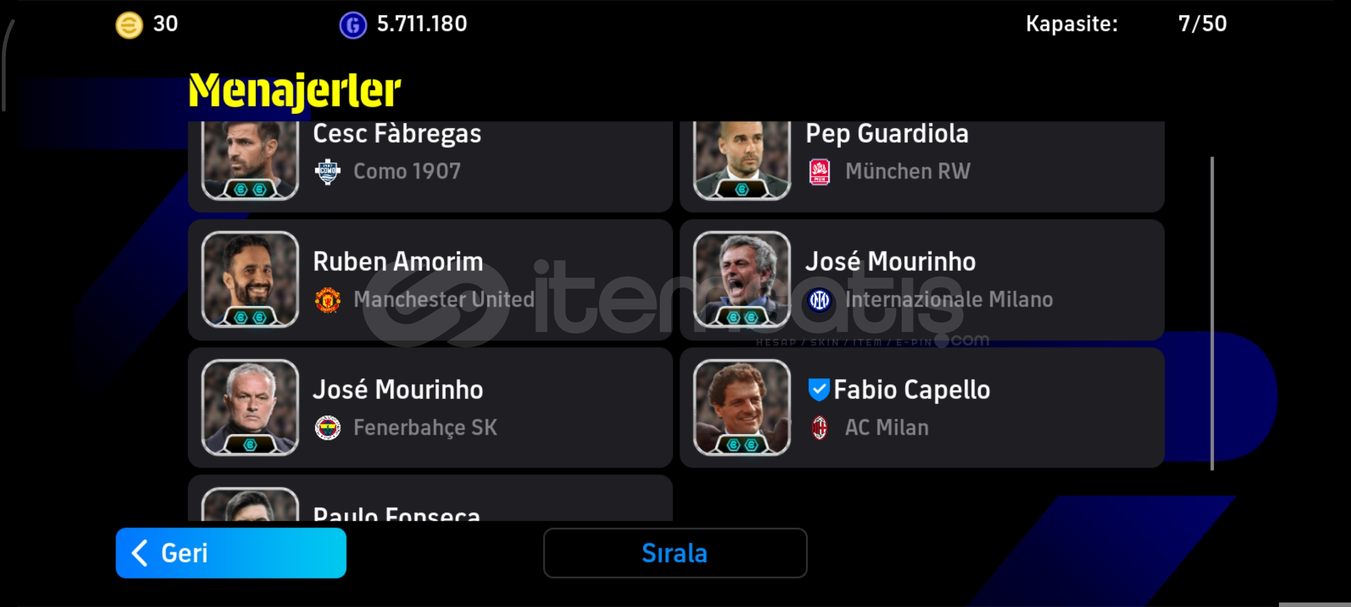The width and height of the screenshot is (1351, 607).
Task: Open the Sırala sort options
Action: (x=675, y=553)
